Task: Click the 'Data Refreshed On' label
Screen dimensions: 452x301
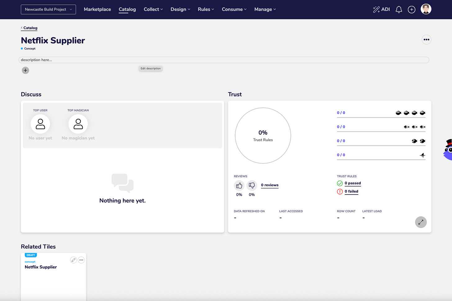Action: 249,211
